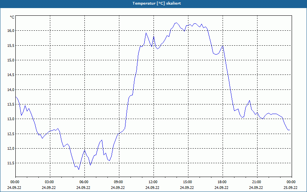The width and height of the screenshot is (307, 192).
Task: Select the 11,5 y-axis value
Action: [x=11, y=163]
